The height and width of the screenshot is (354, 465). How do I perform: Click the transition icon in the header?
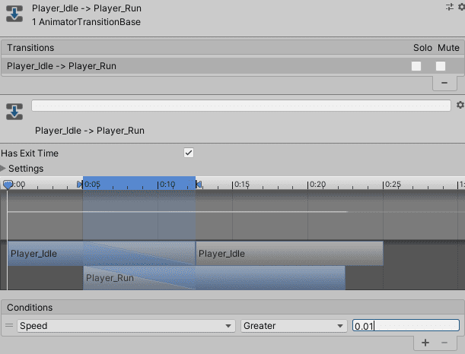pyautogui.click(x=14, y=14)
